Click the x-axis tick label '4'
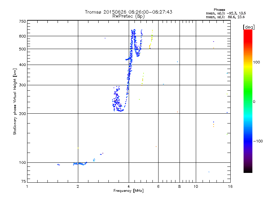 (129, 186)
